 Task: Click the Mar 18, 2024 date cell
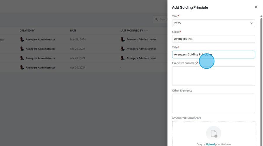point(78,39)
